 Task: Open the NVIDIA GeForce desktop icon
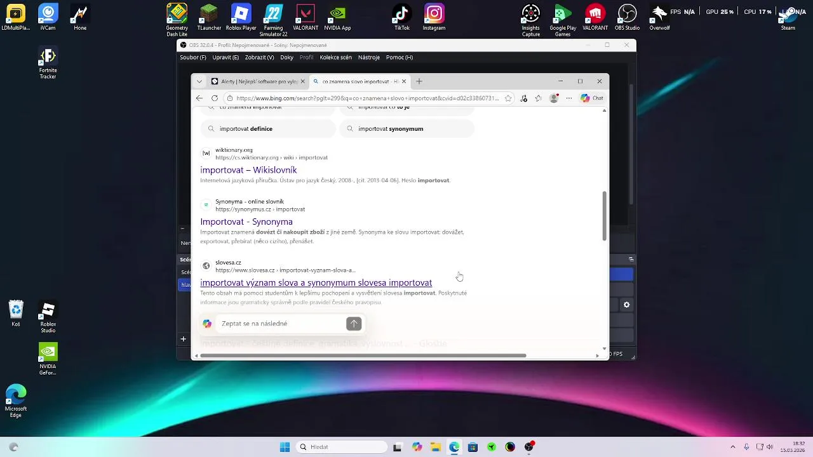(48, 359)
